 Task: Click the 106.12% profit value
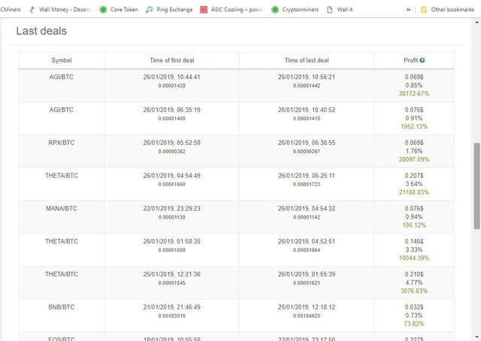pyautogui.click(x=414, y=225)
